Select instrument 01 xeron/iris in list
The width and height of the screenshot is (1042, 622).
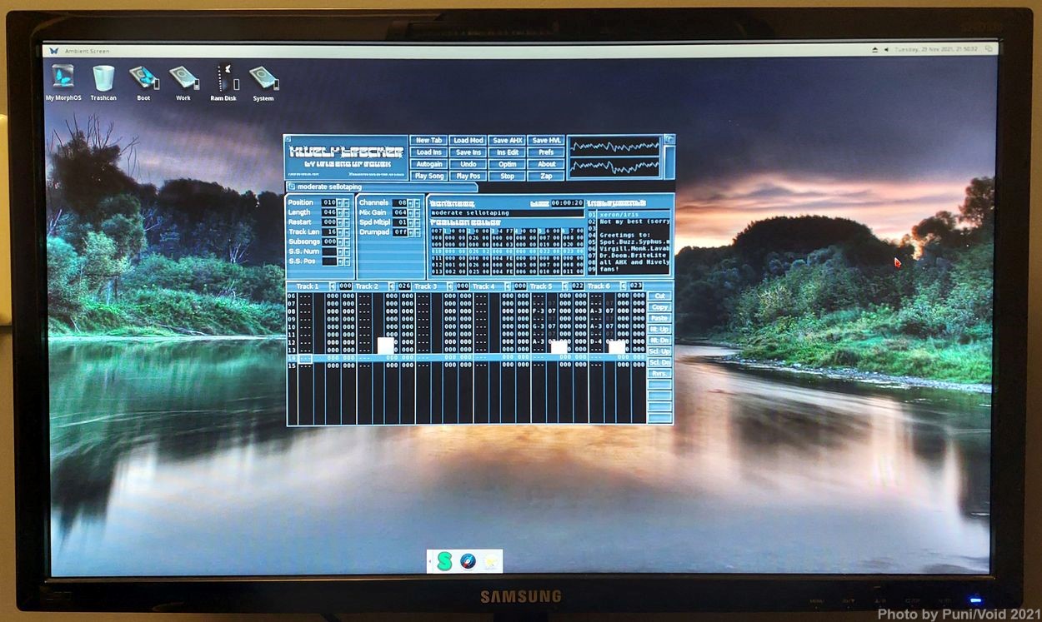629,215
